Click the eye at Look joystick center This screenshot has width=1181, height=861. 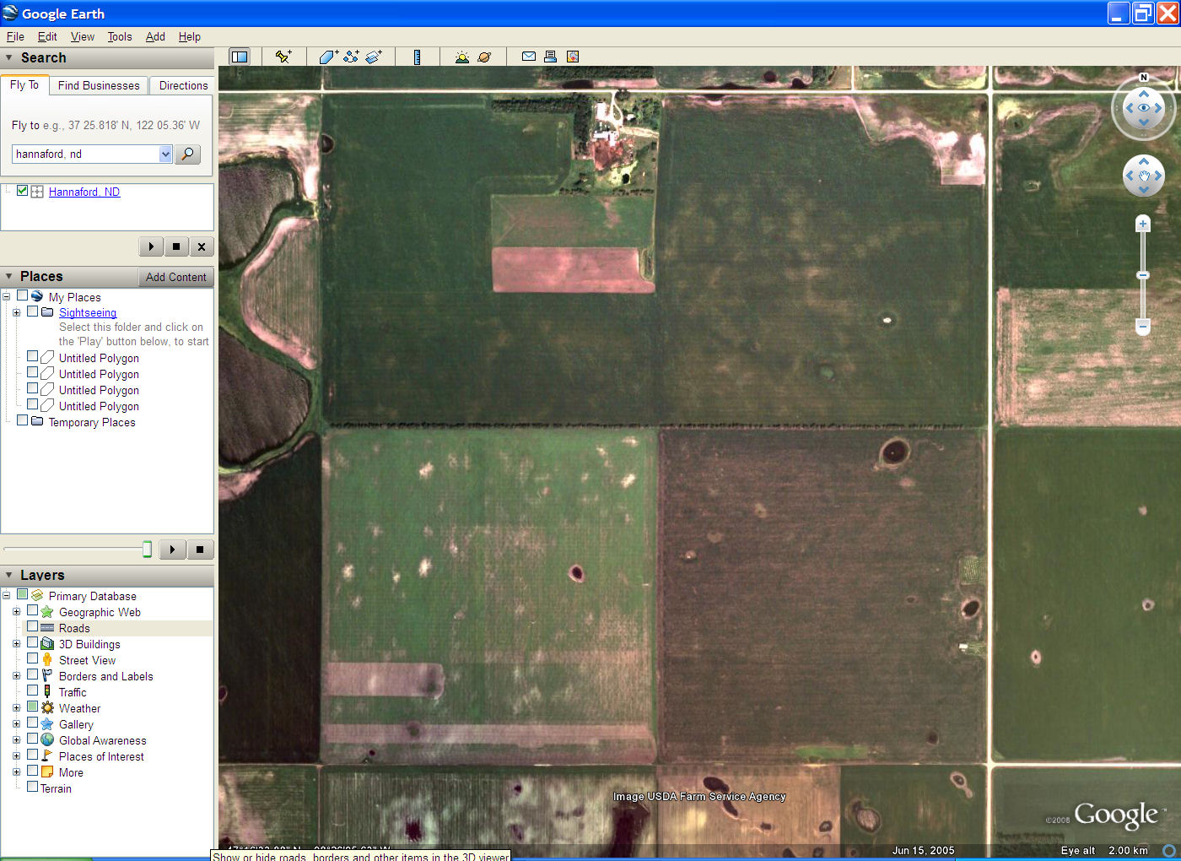pyautogui.click(x=1144, y=108)
